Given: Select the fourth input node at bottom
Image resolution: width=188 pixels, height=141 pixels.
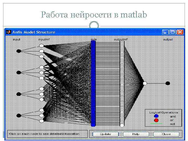Looking at the screenshot, I should pos(19,116).
